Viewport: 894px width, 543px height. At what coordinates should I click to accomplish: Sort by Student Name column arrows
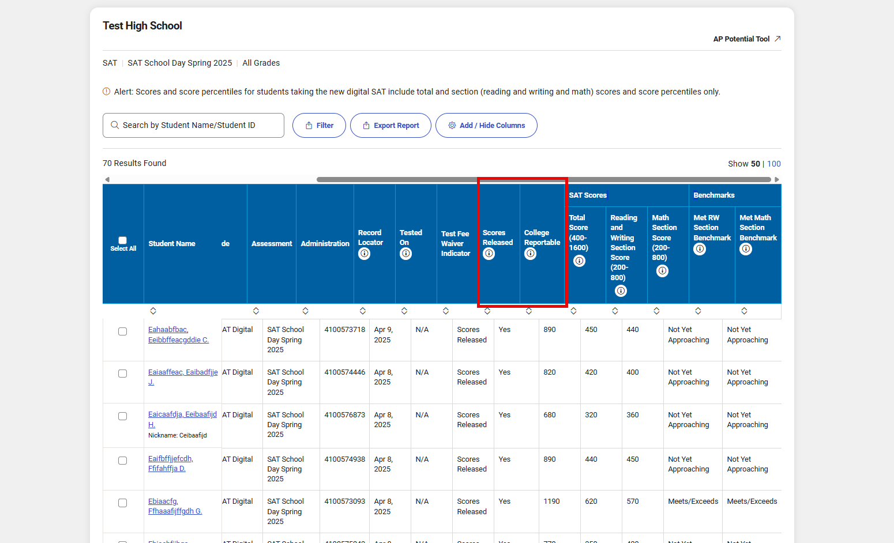(153, 311)
